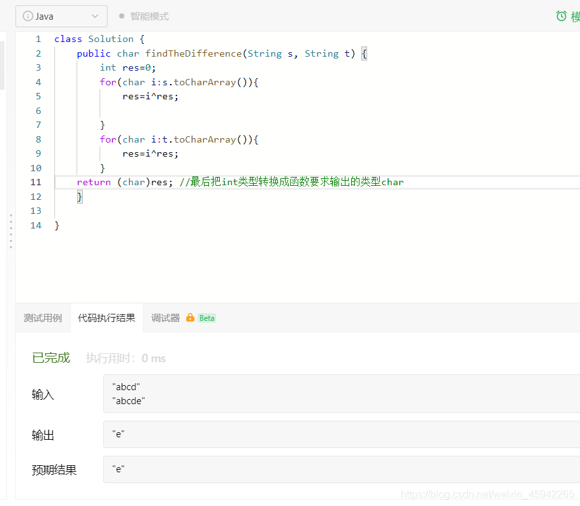Switch to the 测试用例 tab

coord(43,318)
